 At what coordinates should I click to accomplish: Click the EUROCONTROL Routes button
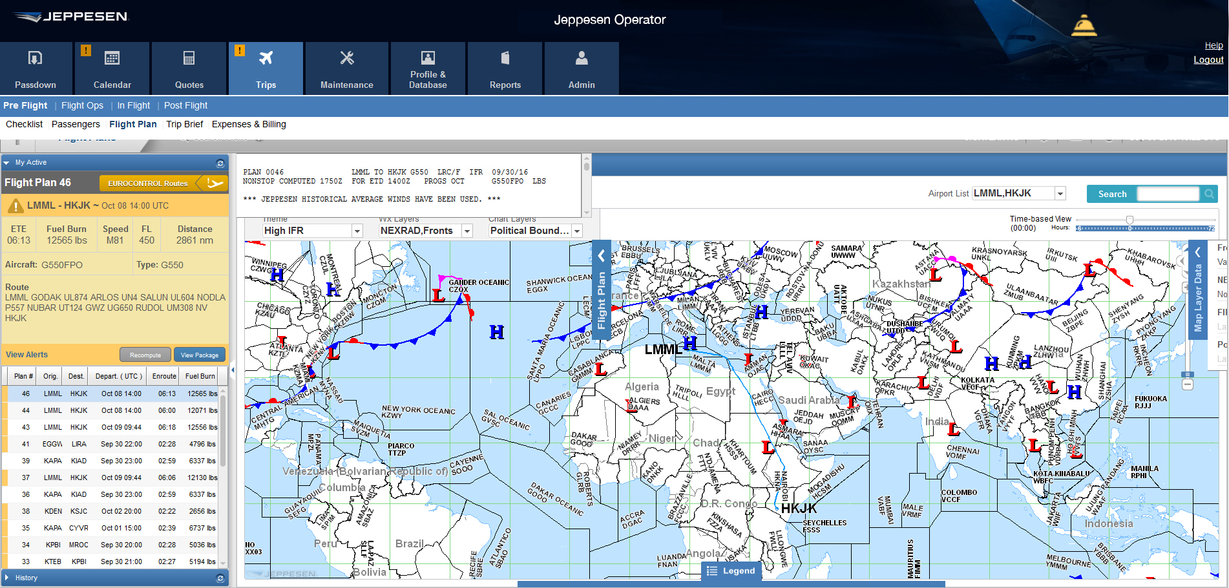tap(148, 184)
